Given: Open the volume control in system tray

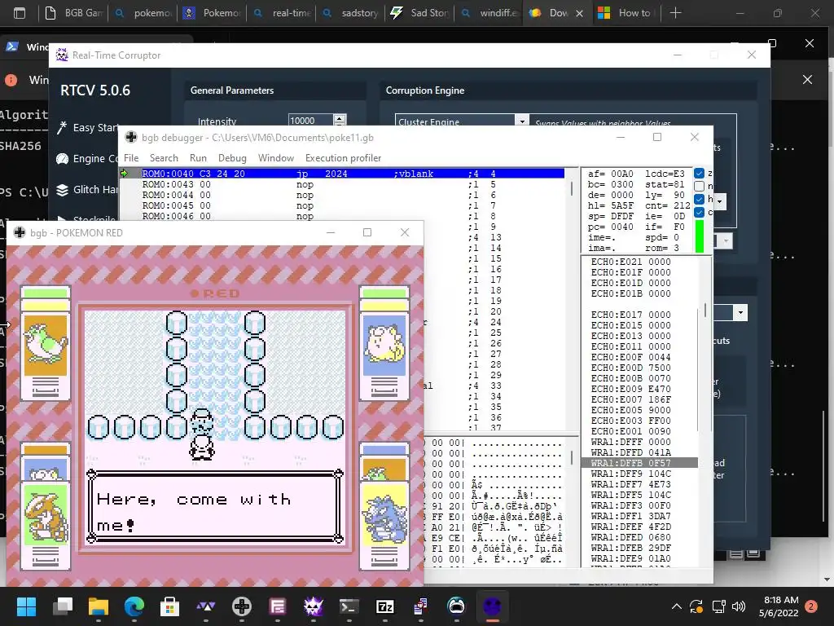Looking at the screenshot, I should pyautogui.click(x=738, y=606).
